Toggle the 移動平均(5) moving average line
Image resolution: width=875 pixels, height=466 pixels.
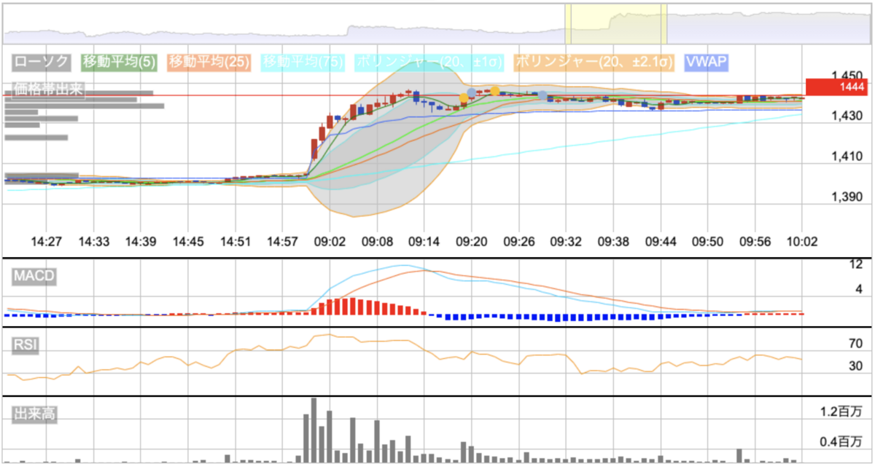[118, 62]
